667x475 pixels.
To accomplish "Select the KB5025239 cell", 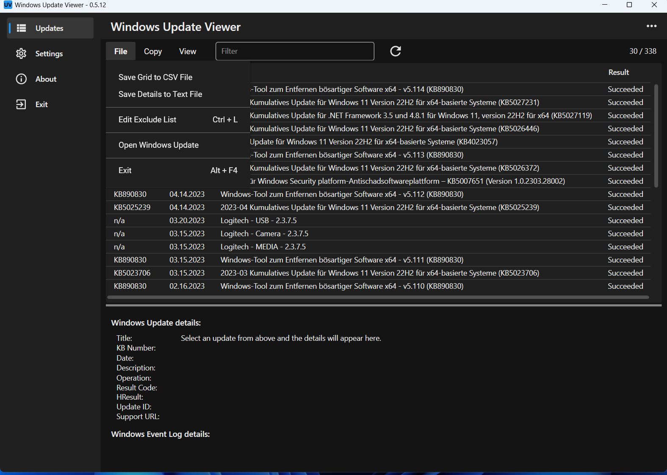I will pyautogui.click(x=132, y=207).
